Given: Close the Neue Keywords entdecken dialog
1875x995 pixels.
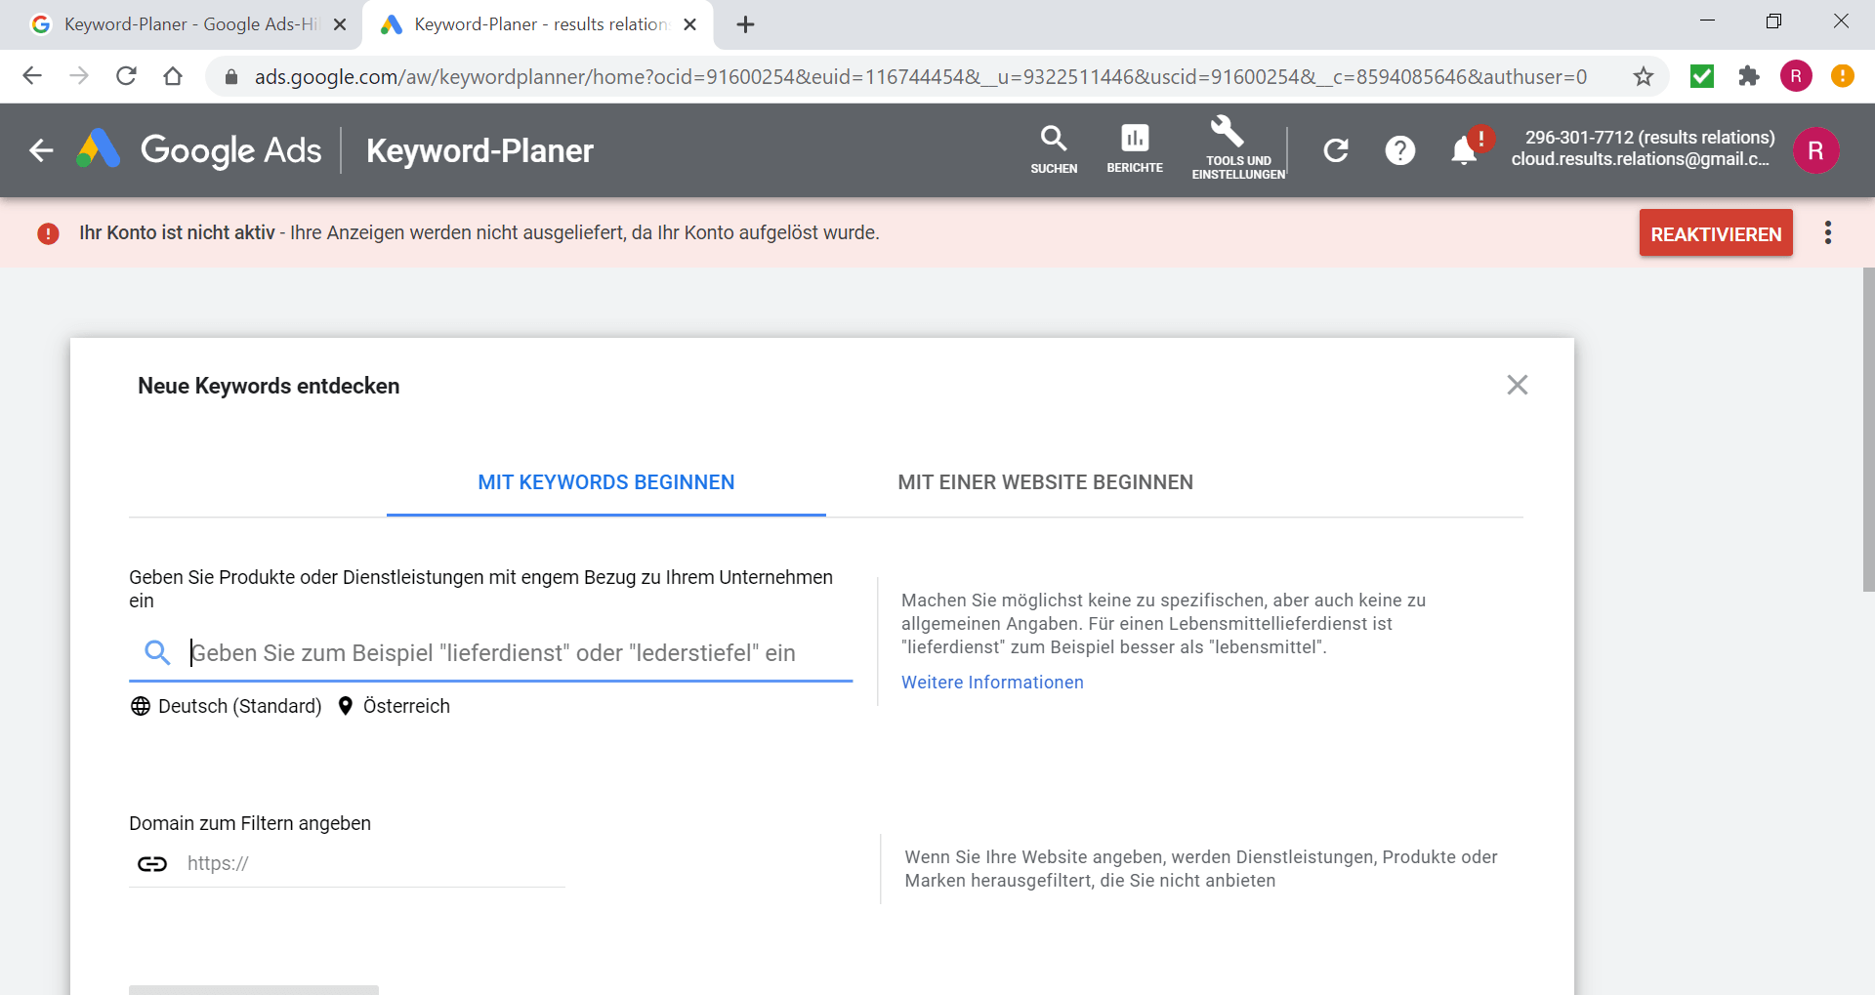Looking at the screenshot, I should pos(1517,385).
